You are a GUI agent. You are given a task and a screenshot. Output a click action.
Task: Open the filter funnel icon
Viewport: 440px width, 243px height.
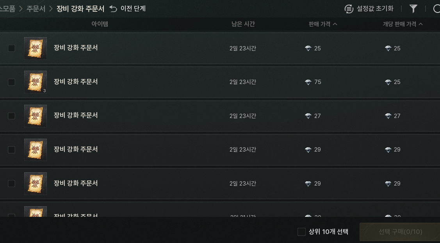(x=413, y=9)
